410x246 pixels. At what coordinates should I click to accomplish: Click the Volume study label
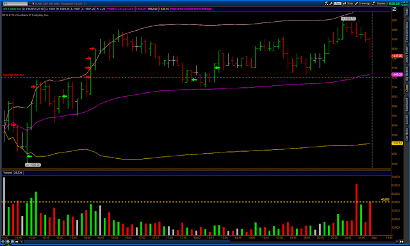pos(8,172)
